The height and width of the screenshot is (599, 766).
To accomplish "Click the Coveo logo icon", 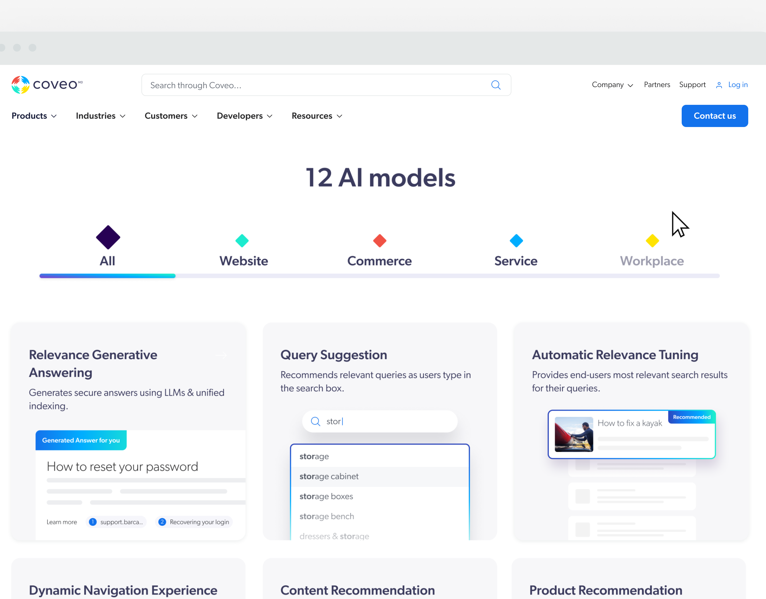I will [20, 85].
